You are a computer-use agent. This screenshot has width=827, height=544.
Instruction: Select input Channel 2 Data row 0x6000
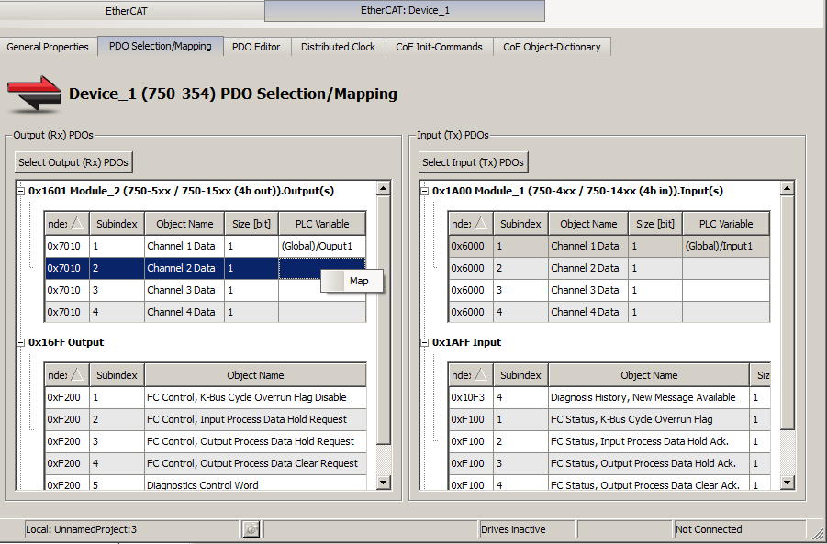(x=609, y=268)
